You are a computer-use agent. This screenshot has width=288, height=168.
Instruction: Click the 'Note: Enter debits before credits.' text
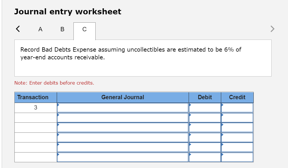54,83
